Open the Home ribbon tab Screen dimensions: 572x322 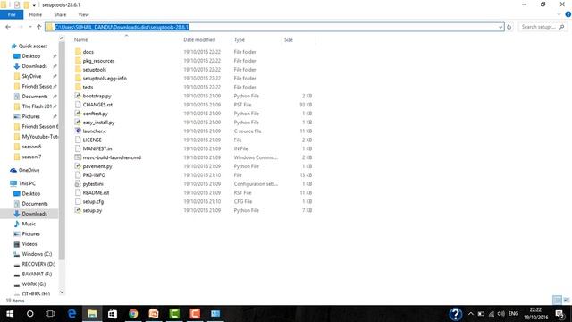(36, 14)
